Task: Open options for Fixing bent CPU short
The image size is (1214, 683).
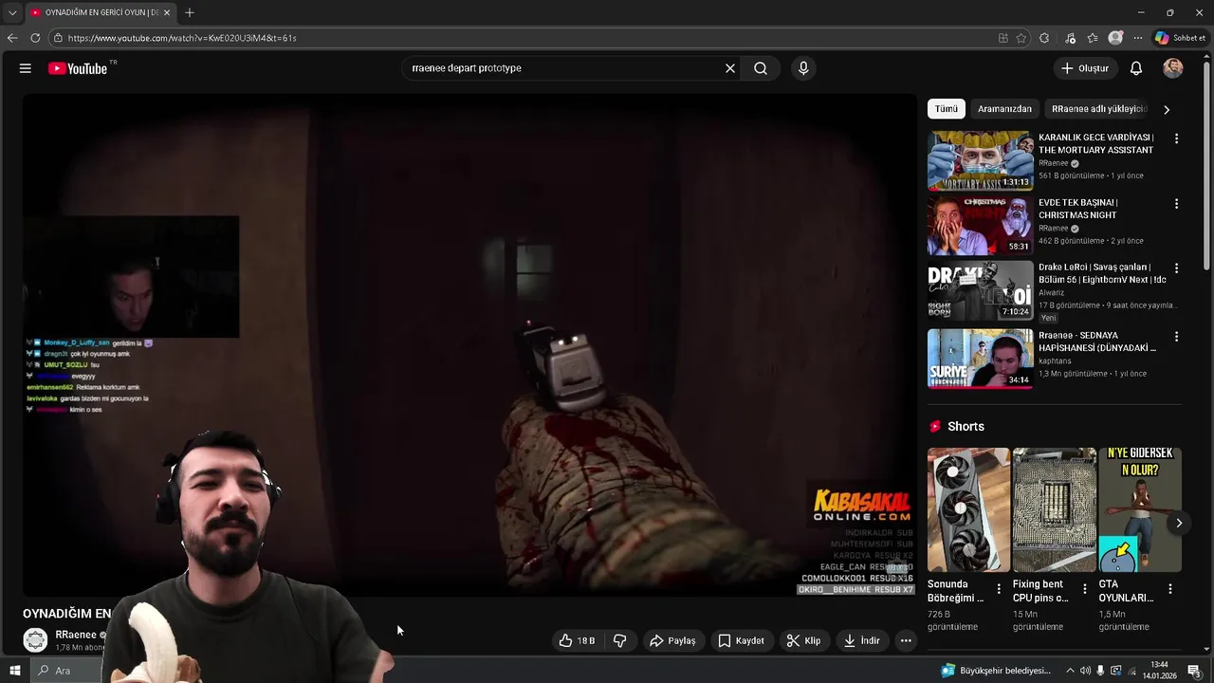Action: [1085, 589]
